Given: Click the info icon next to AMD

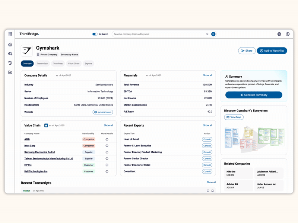Looking at the screenshot, I should [x=107, y=139].
